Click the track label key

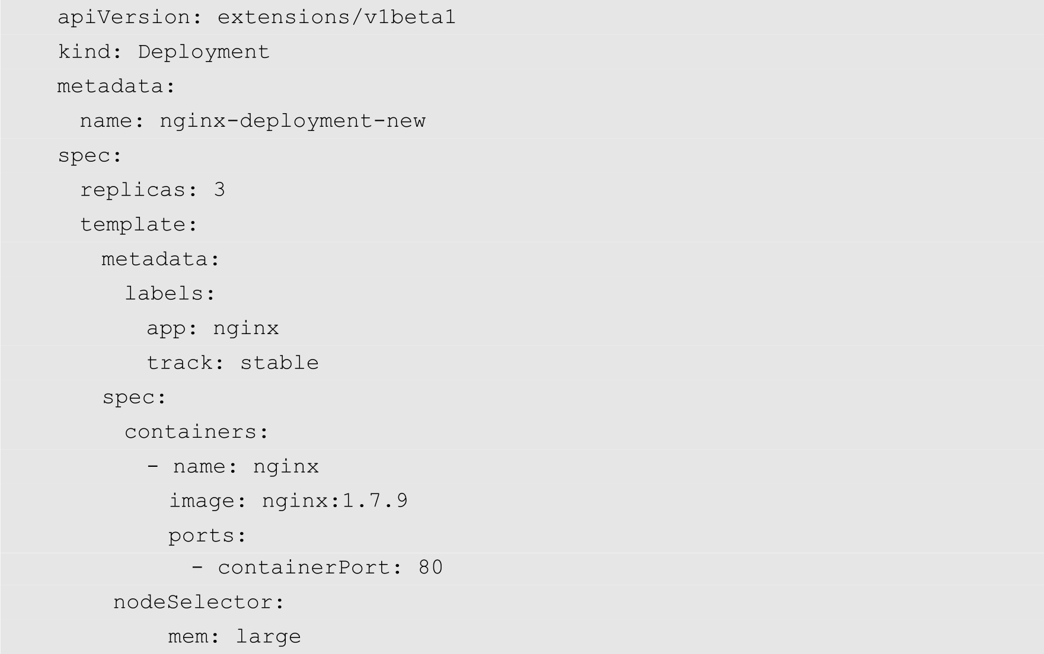(180, 363)
